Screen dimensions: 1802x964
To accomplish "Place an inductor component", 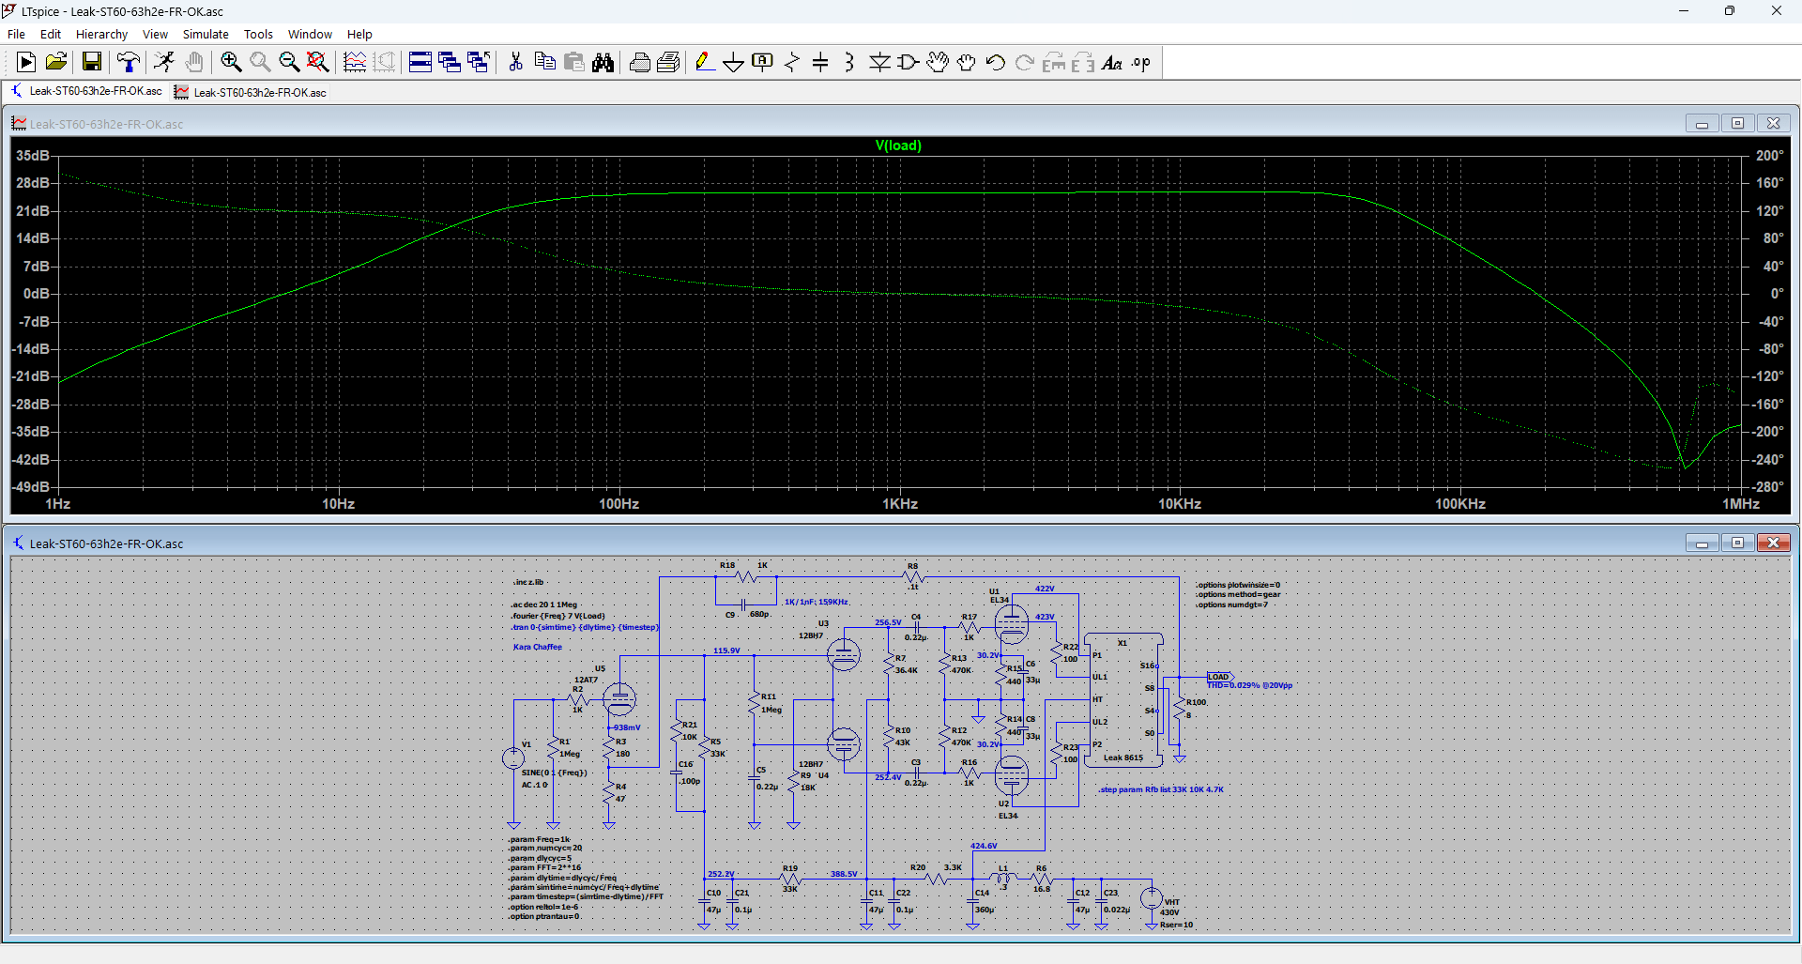I will click(x=849, y=62).
